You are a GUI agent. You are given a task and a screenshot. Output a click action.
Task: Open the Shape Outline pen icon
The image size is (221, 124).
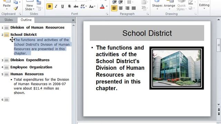point(191,2)
